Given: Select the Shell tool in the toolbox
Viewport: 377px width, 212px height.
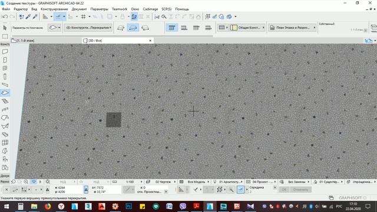Looking at the screenshot, I should coord(5,126).
